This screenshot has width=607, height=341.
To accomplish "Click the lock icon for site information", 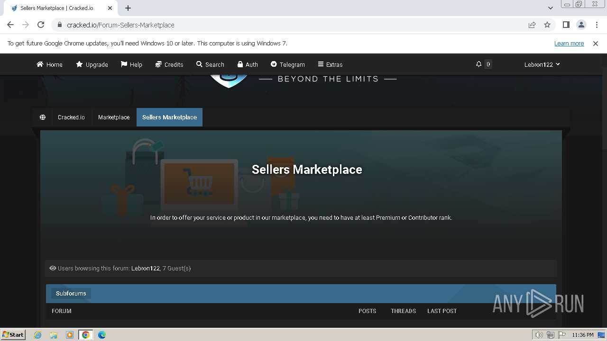I will coord(60,25).
